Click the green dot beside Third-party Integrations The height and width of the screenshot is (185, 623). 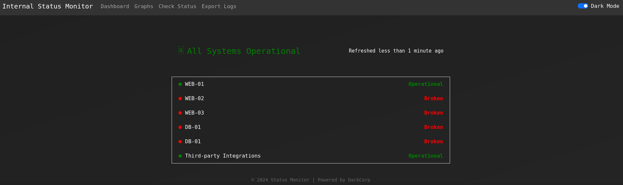click(180, 156)
